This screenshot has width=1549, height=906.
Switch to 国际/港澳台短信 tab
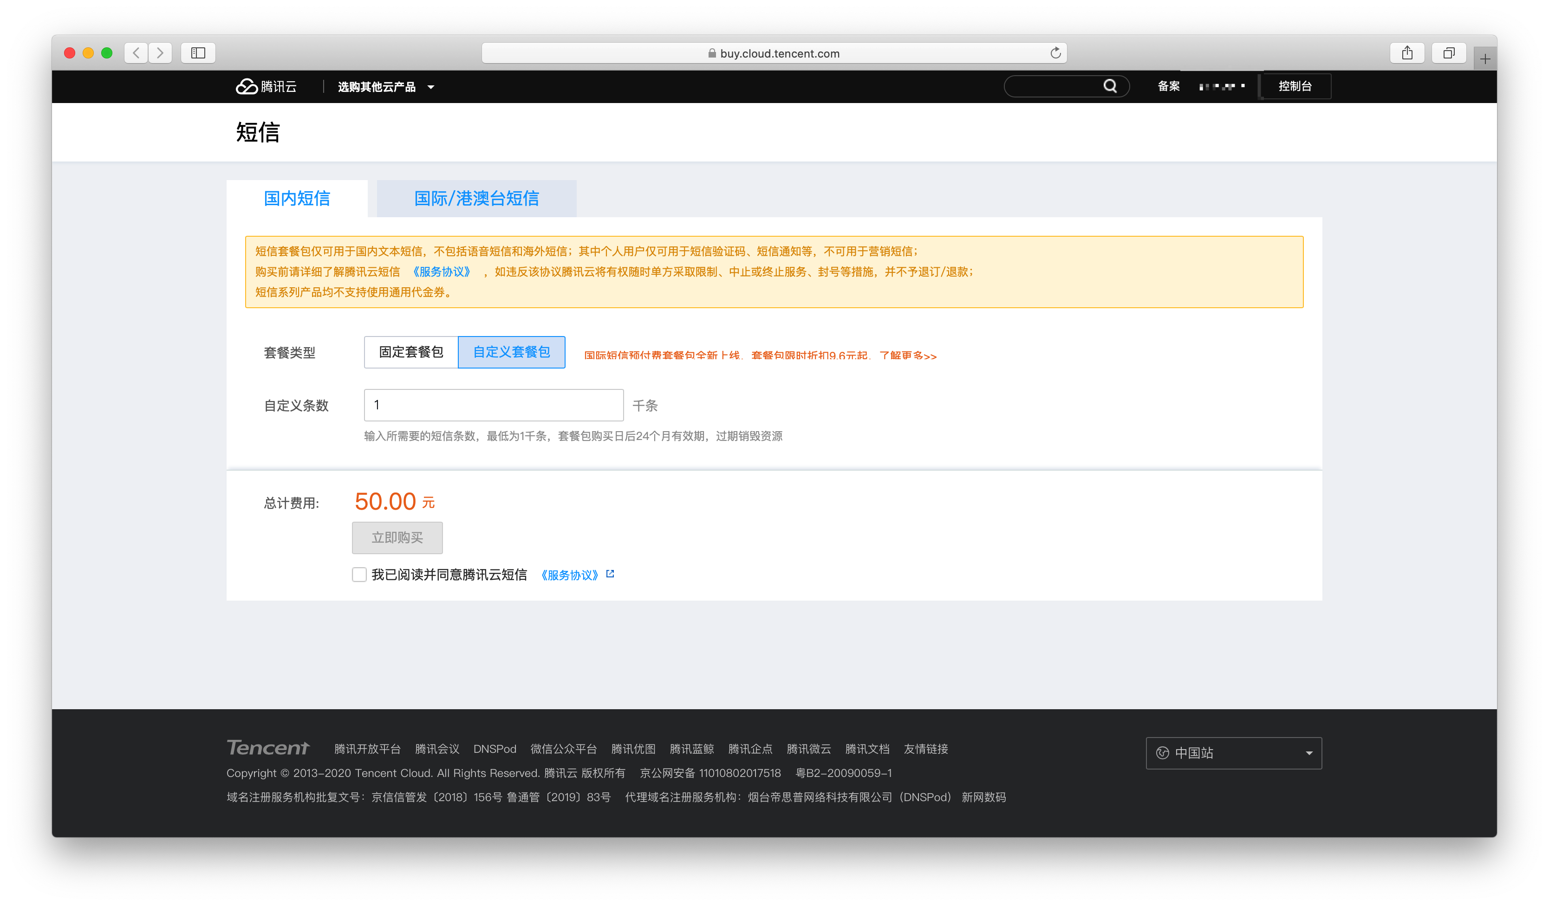point(476,198)
